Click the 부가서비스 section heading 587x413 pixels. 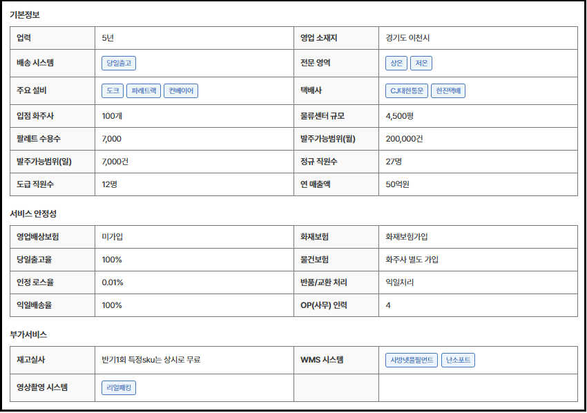(28, 335)
